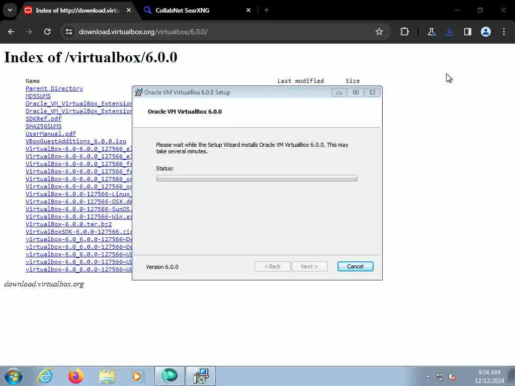
Task: Open the VirtualBox-6.0.0.tar.bz2 link
Action: pyautogui.click(x=68, y=224)
